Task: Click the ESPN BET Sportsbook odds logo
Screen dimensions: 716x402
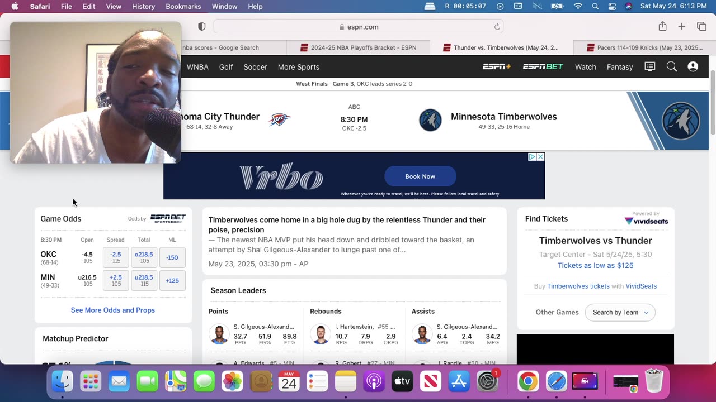Action: 168,218
